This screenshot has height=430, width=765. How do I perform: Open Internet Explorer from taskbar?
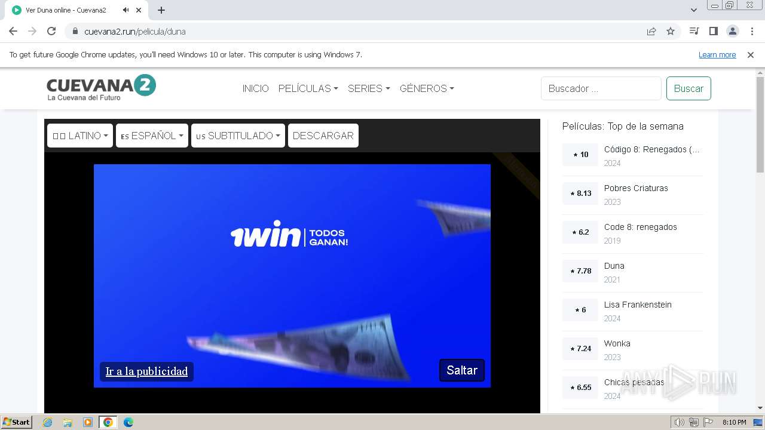[48, 422]
